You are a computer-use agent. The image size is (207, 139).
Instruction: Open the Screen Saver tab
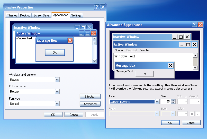pyautogui.click(x=42, y=15)
